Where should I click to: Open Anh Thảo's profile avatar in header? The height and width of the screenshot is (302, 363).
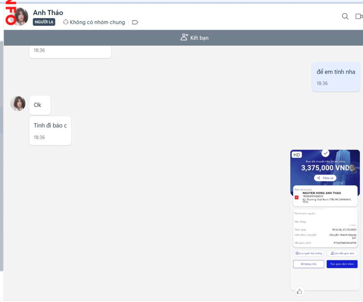click(x=20, y=17)
